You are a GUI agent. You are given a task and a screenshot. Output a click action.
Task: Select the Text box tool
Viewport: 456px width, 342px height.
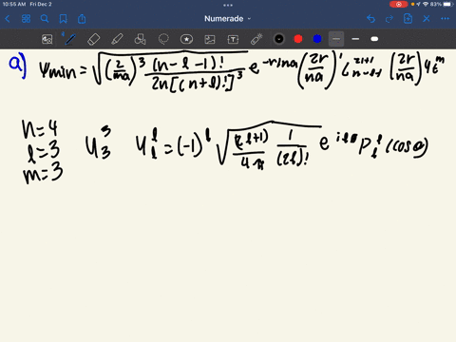[x=233, y=39]
